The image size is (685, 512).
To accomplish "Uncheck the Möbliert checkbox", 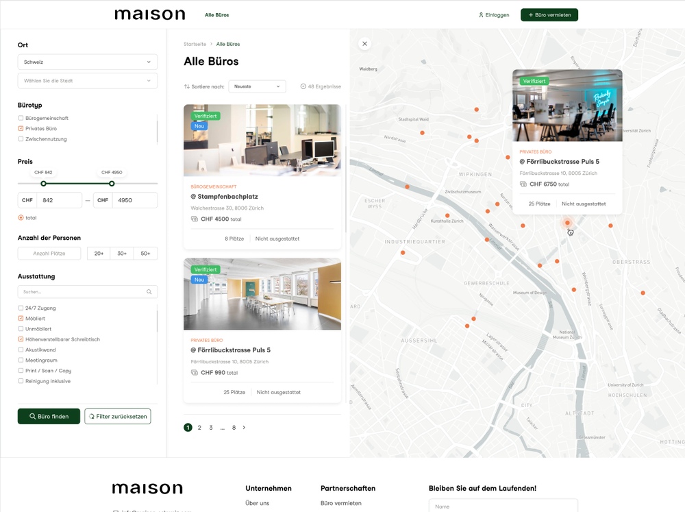I will coord(21,319).
